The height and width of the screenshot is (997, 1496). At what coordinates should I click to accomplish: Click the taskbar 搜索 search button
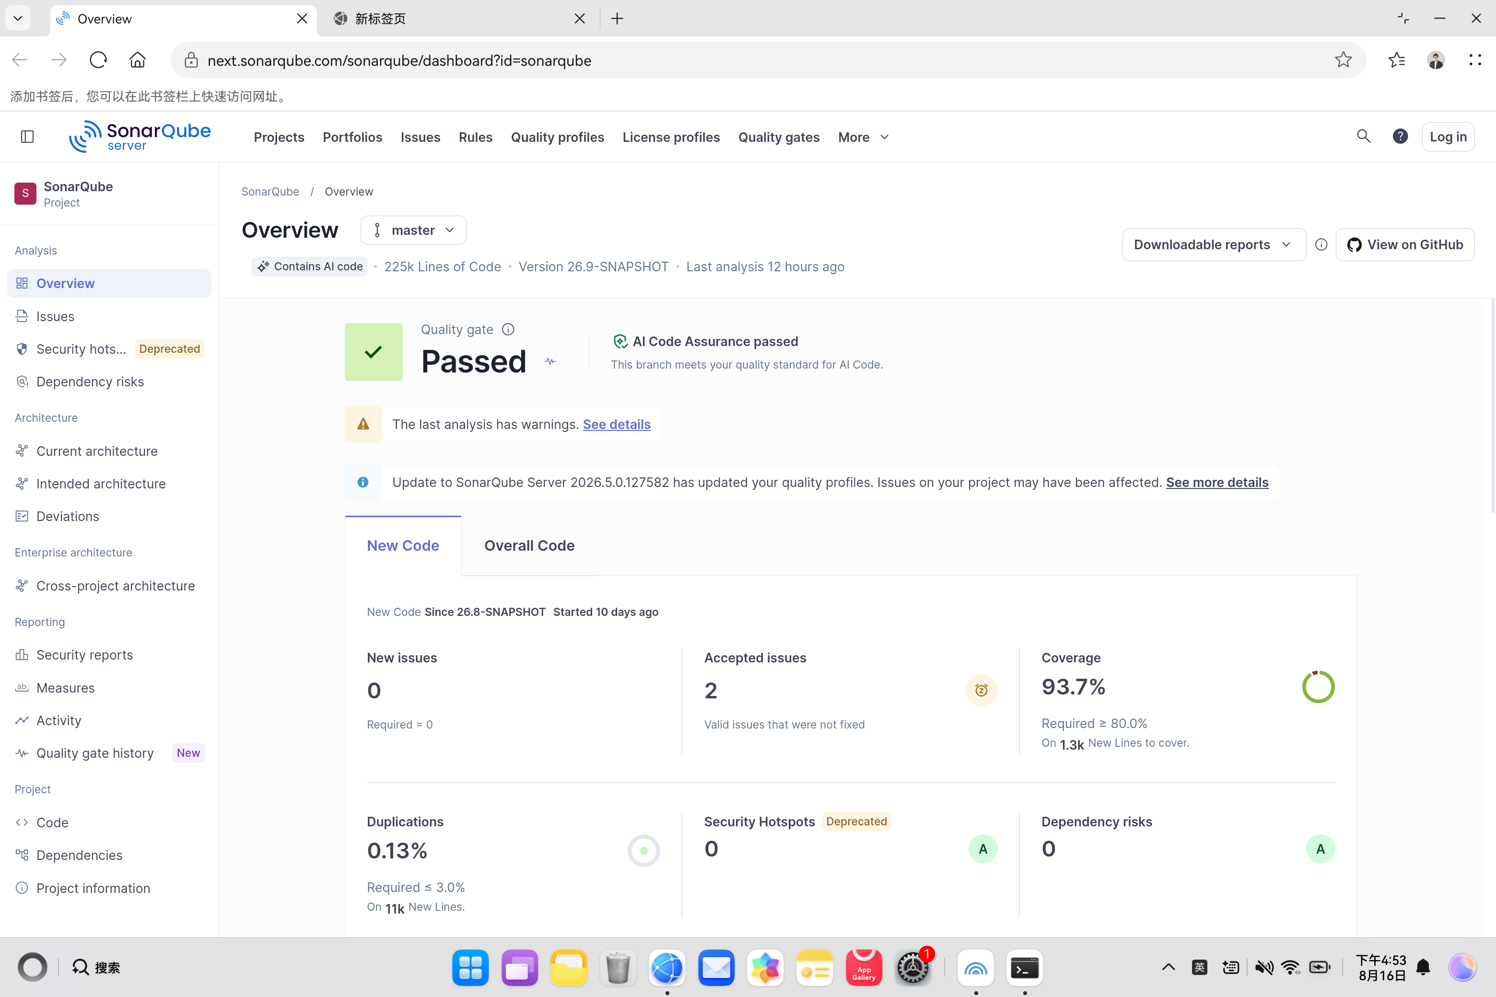(x=96, y=967)
